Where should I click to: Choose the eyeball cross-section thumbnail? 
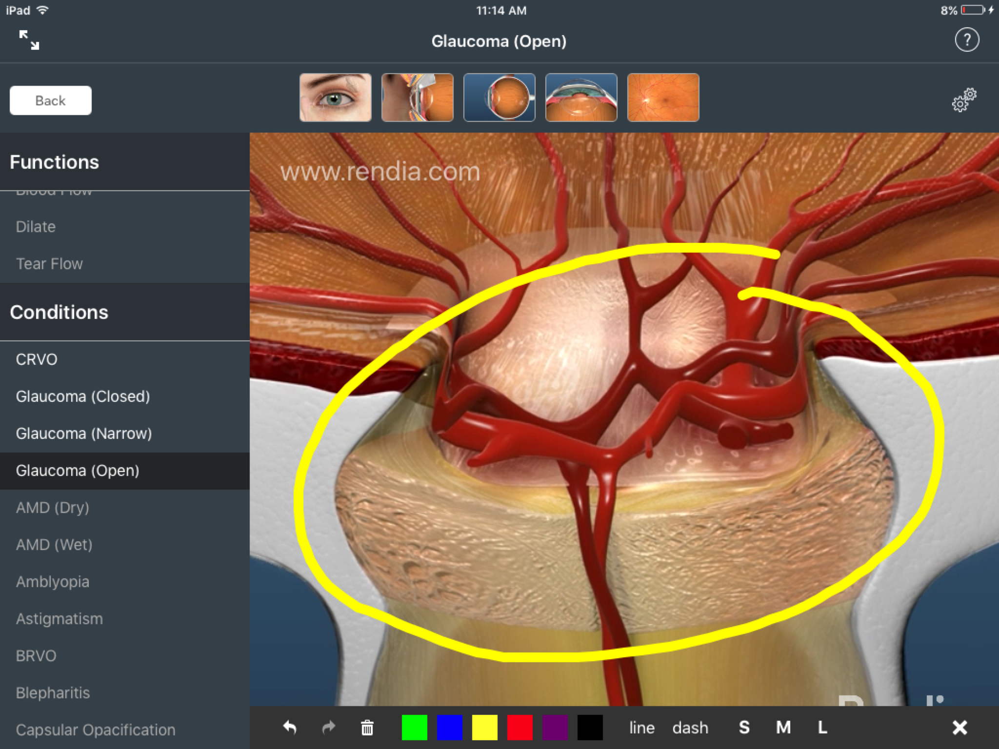pos(499,98)
